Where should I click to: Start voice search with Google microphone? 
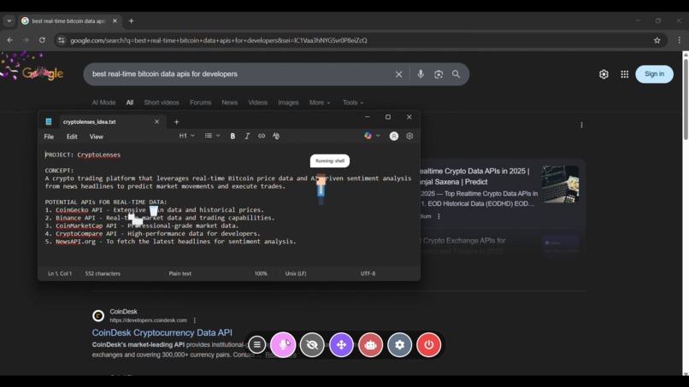[x=421, y=74]
